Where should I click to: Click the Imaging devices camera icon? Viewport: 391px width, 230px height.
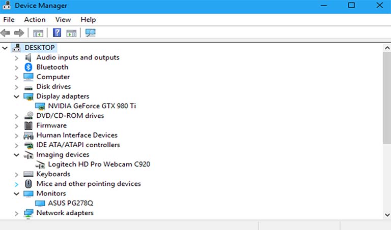(x=29, y=155)
